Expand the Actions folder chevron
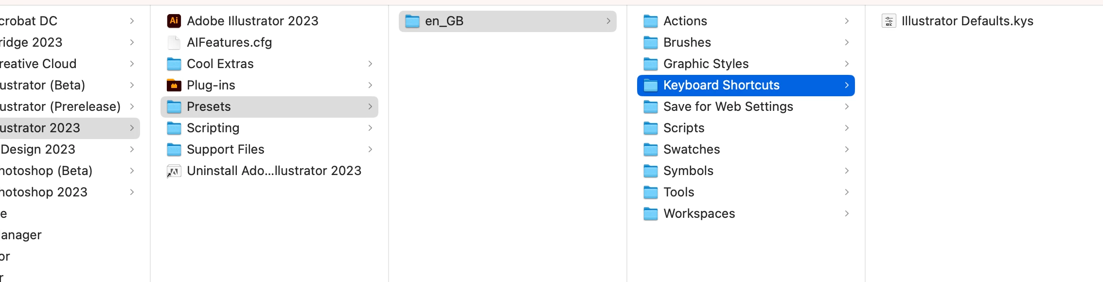The width and height of the screenshot is (1103, 282). (x=847, y=21)
